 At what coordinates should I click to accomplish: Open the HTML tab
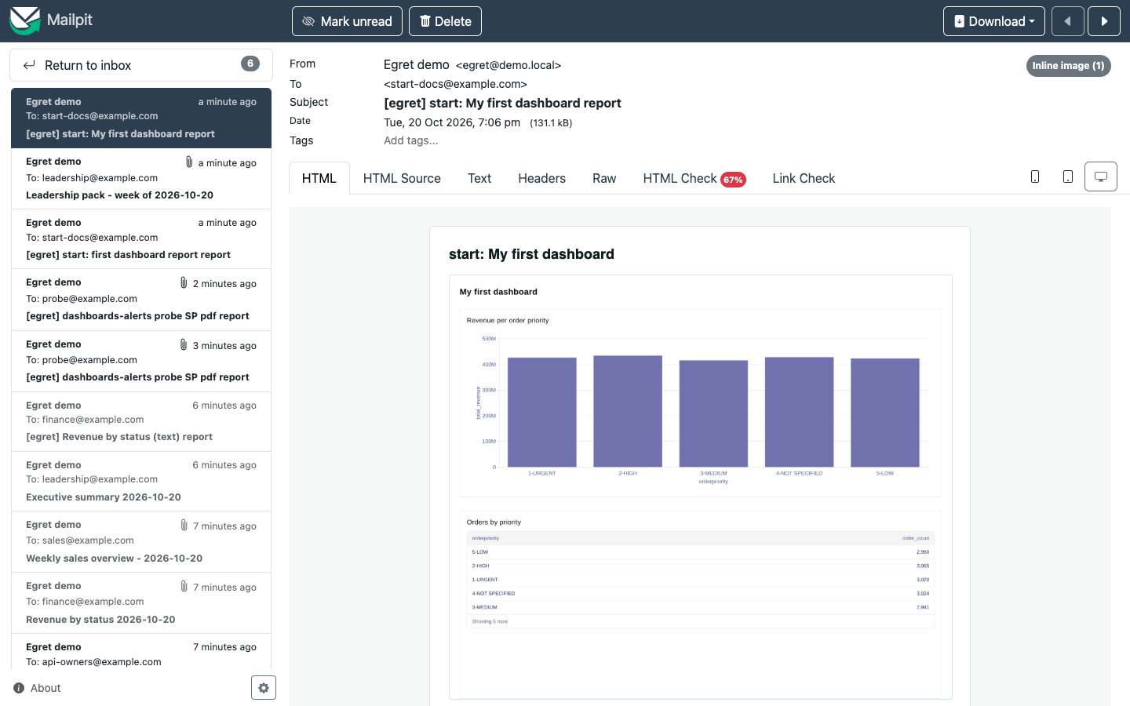pos(319,178)
